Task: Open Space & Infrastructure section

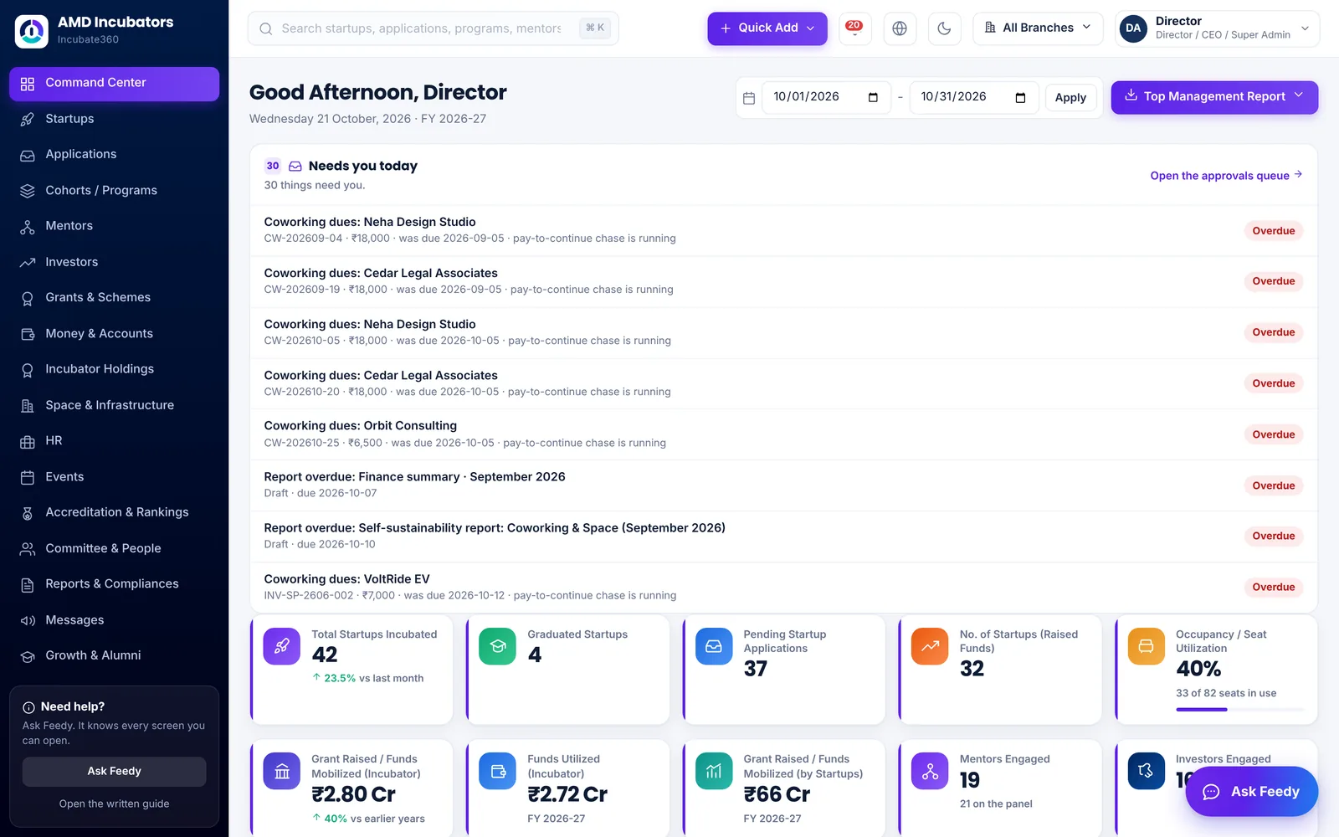Action: coord(114,405)
